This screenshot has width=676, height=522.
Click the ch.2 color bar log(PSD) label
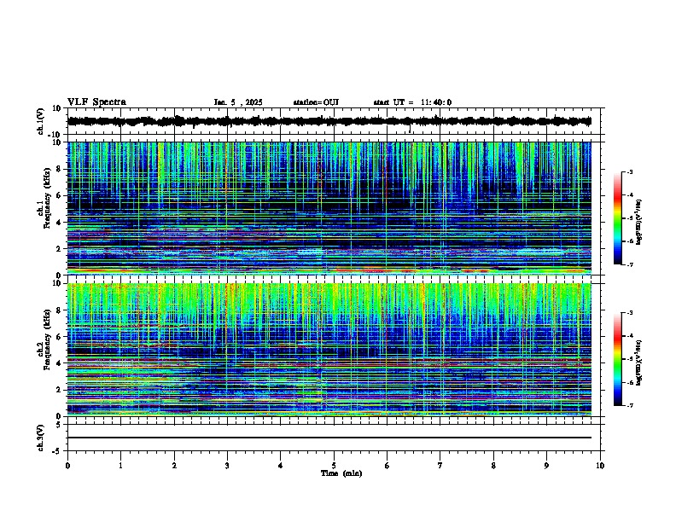[x=638, y=362]
